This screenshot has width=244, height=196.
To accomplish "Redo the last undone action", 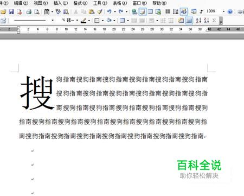I will click(x=121, y=12).
